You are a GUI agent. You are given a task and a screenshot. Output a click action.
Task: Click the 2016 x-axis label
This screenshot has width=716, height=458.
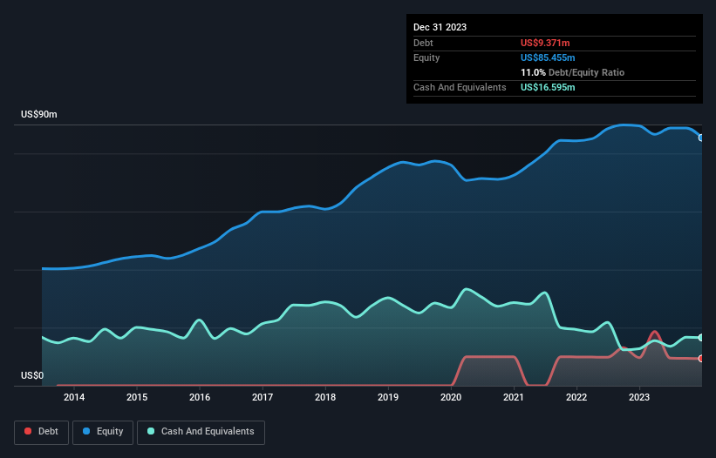200,397
